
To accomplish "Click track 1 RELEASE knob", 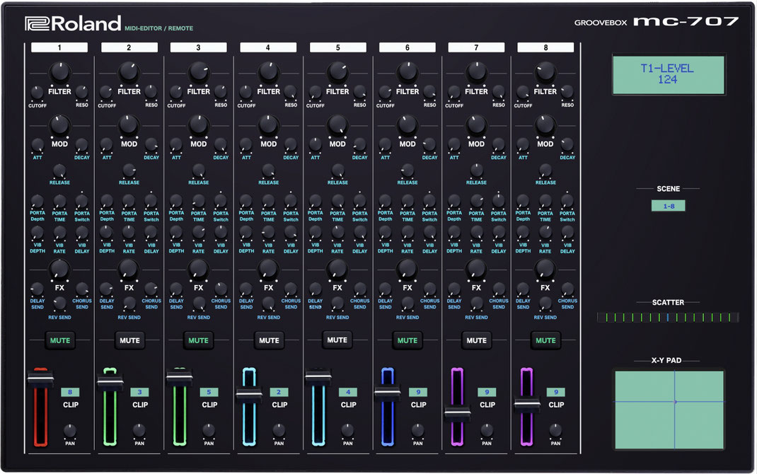I will (x=59, y=170).
